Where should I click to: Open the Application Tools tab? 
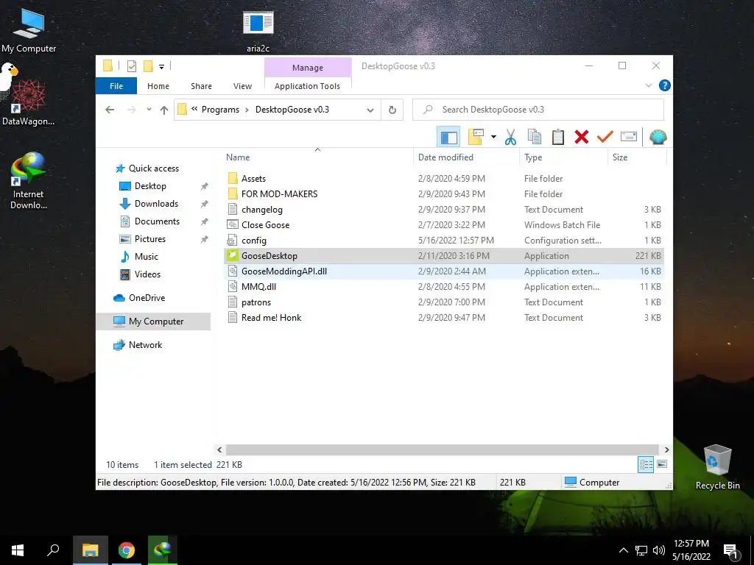[x=307, y=86]
